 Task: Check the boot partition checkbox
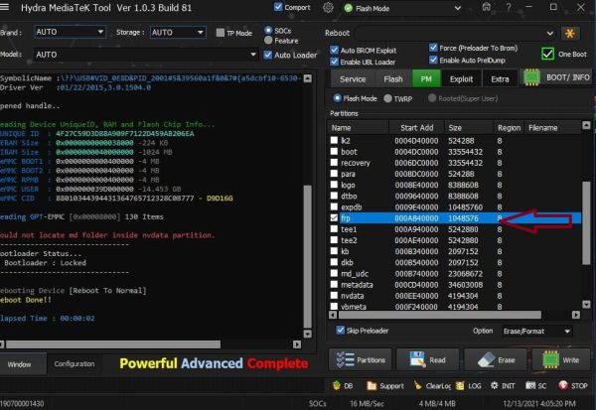(x=334, y=151)
